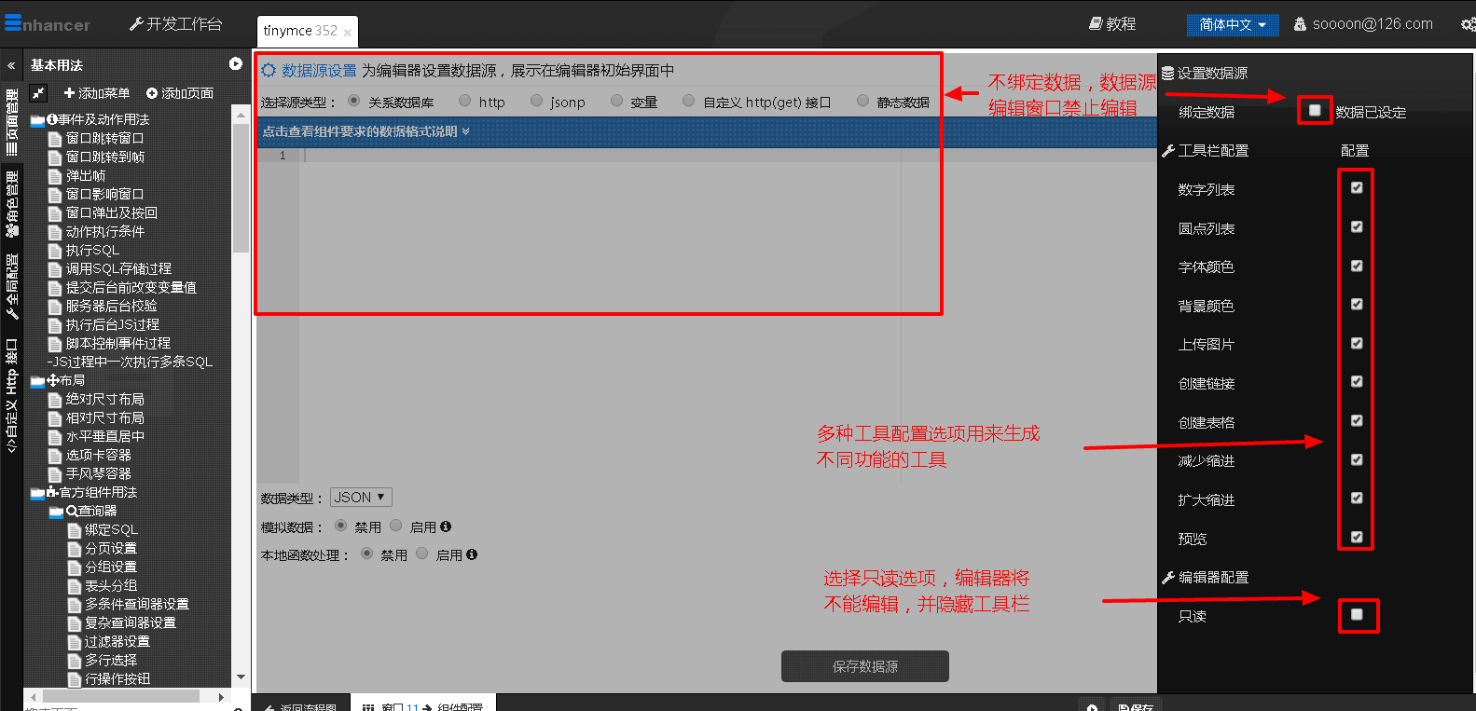Screen dimensions: 1476x711
Task: Open the 页面管理 vertical sidebar tab
Action: coord(11,122)
